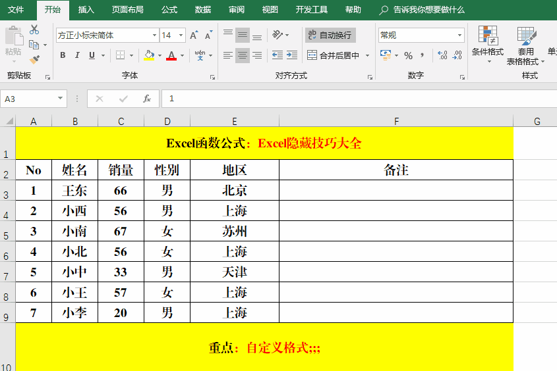This screenshot has width=557, height=371.
Task: Switch to the 页面布局 Page Layout tab
Action: (x=127, y=10)
